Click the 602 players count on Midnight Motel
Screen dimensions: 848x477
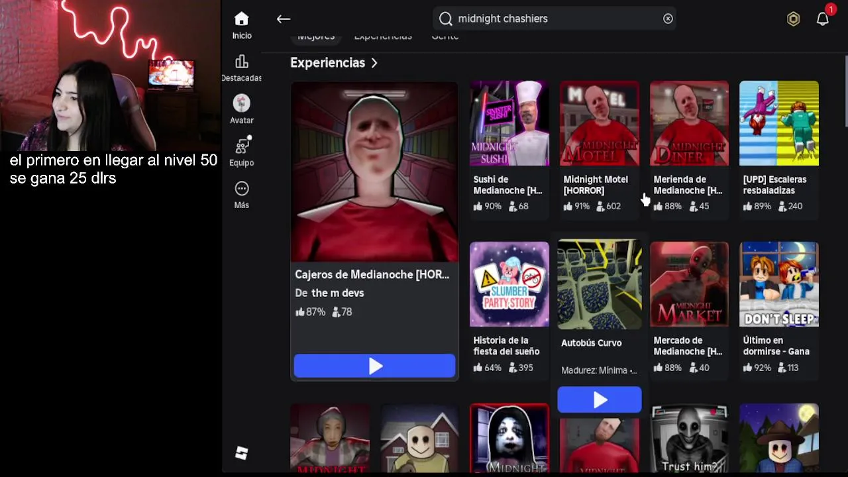[608, 206]
